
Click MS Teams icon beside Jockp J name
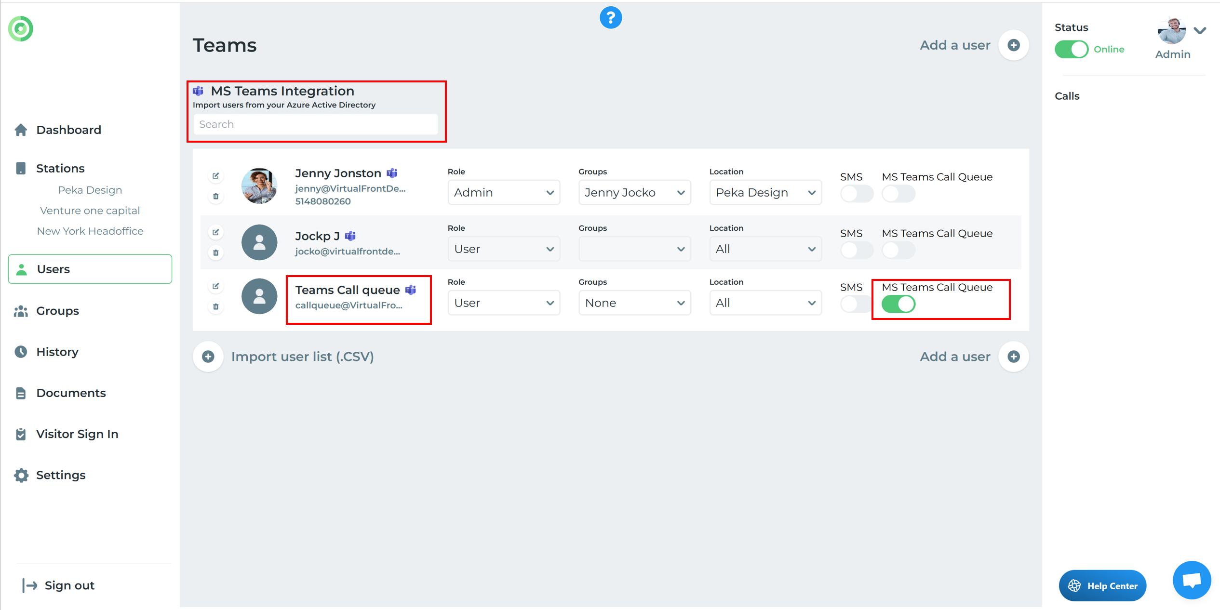click(x=350, y=236)
